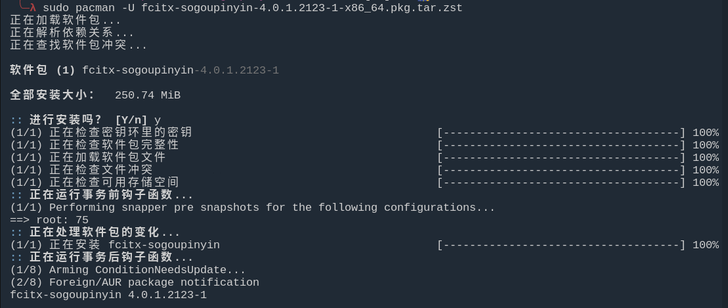Click the '正在加载软件包文件' step text
The image size is (728, 308).
pyautogui.click(x=108, y=158)
